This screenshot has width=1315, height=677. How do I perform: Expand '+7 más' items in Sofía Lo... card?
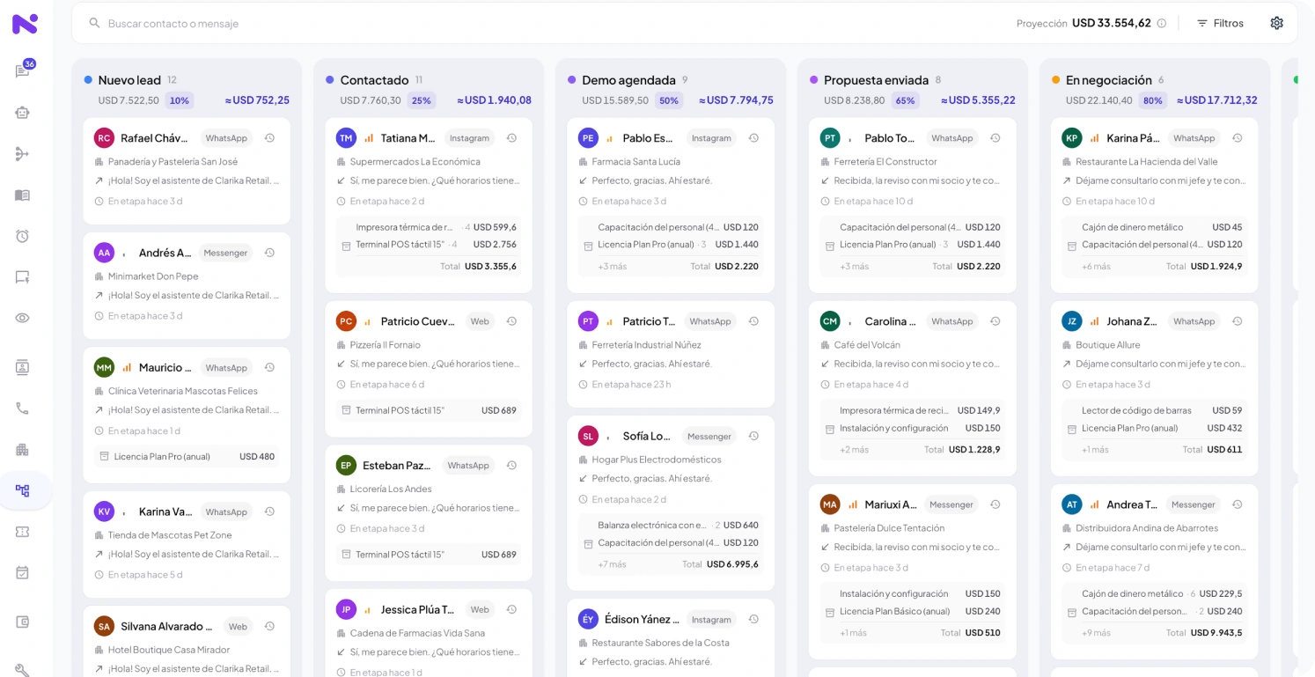coord(612,564)
